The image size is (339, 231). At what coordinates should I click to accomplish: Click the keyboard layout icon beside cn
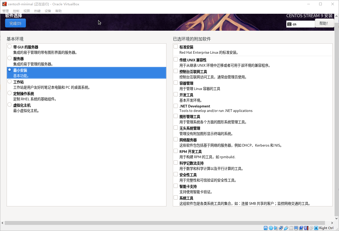point(289,24)
